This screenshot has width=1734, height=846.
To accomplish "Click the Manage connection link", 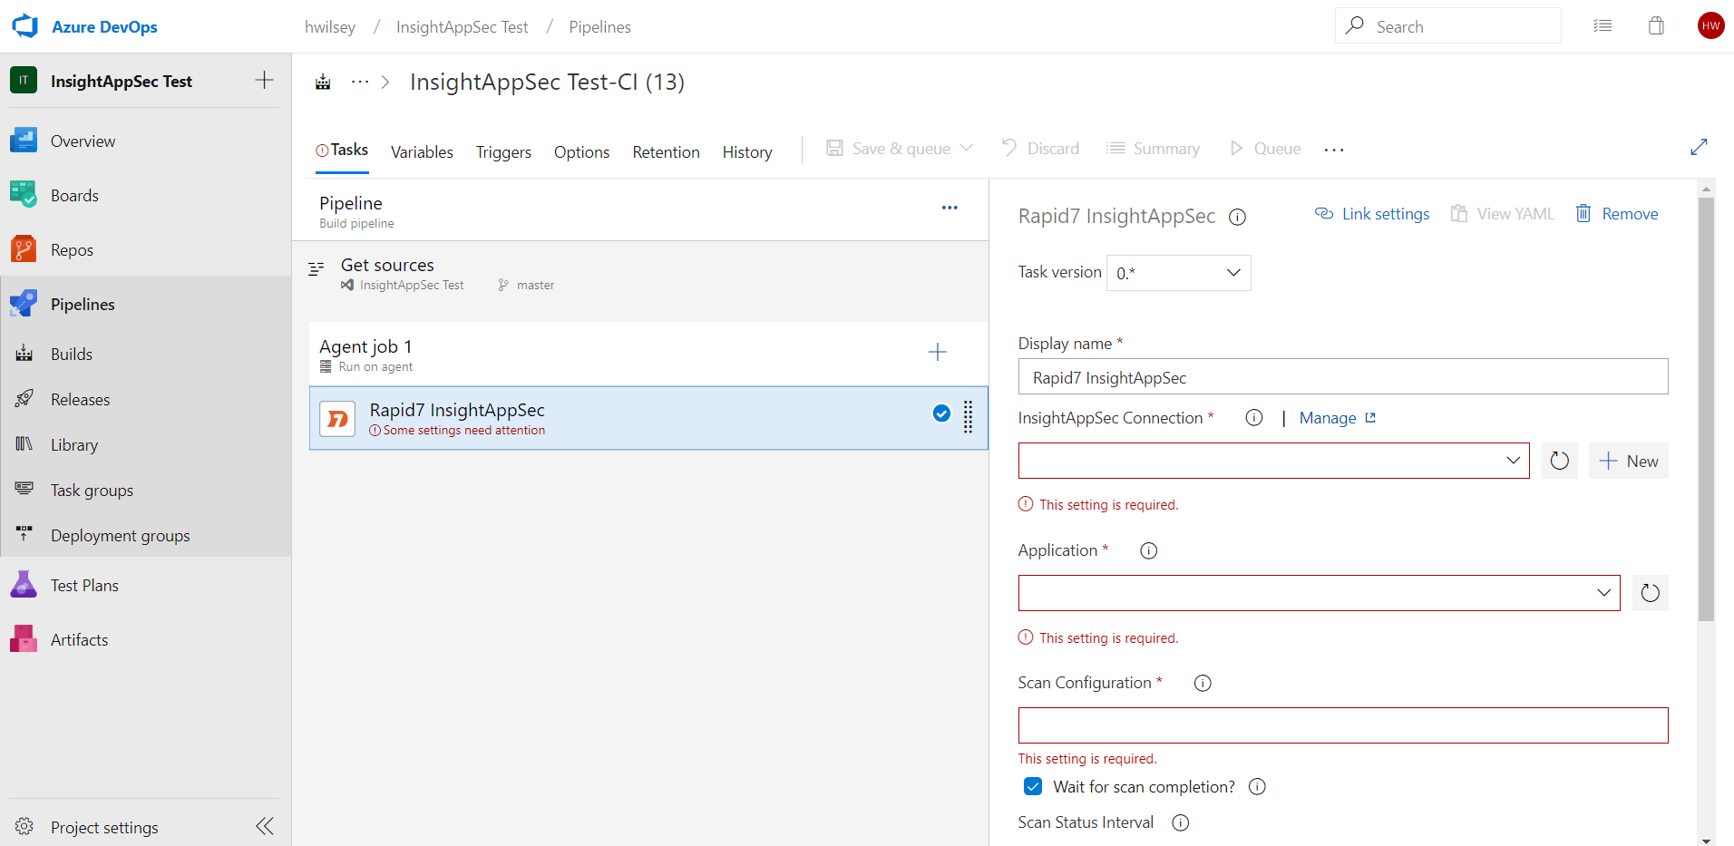I will click(x=1328, y=418).
